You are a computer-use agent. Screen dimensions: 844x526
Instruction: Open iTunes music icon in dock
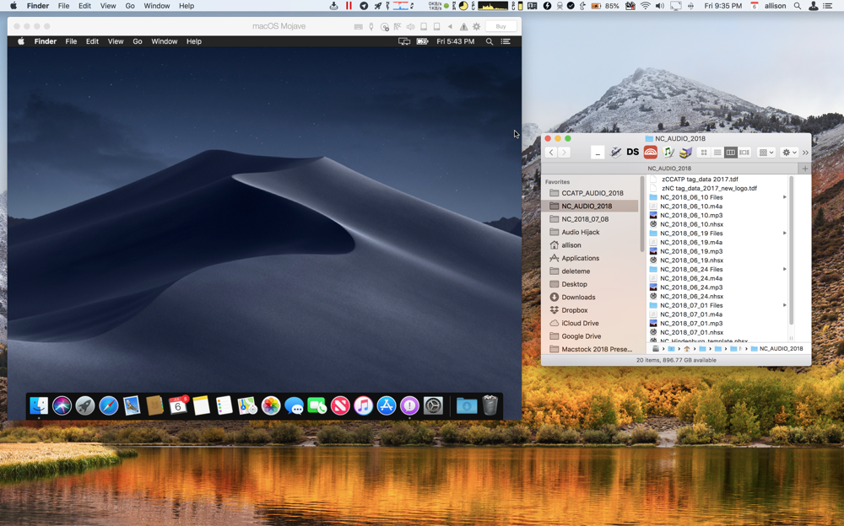pos(363,405)
